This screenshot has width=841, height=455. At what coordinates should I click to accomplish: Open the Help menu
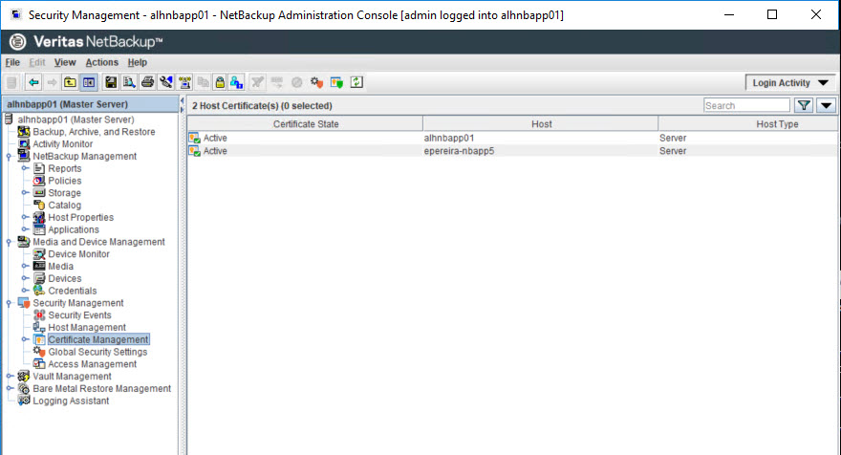138,62
